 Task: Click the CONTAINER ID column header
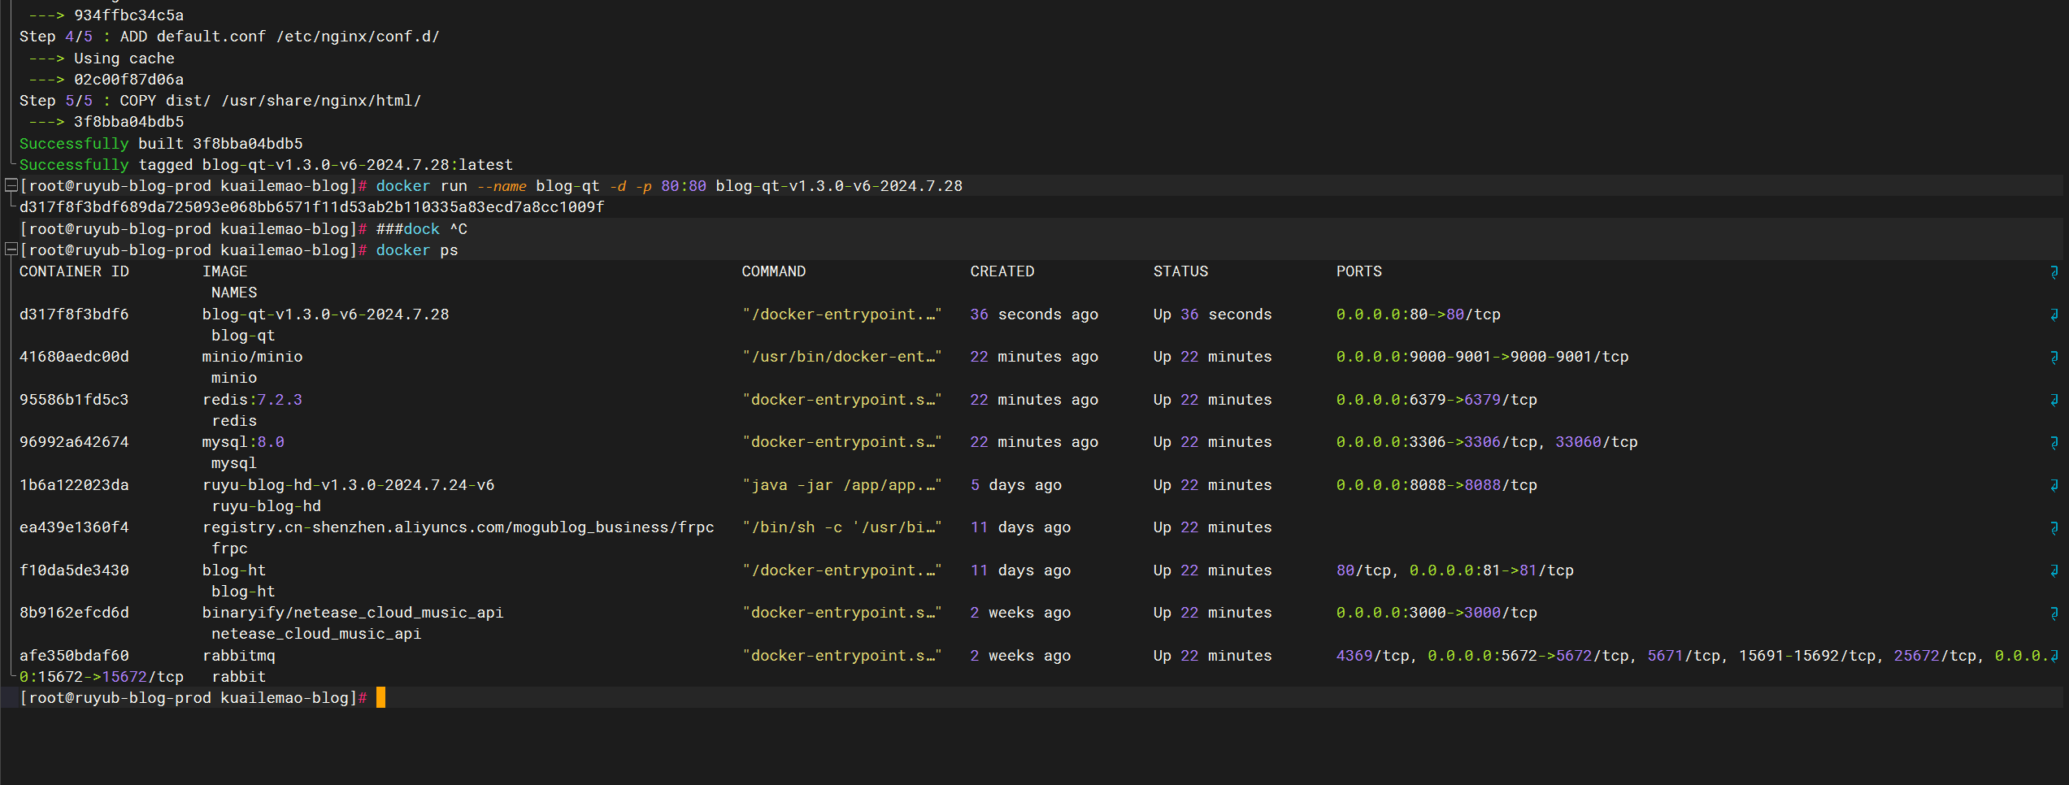tap(74, 271)
